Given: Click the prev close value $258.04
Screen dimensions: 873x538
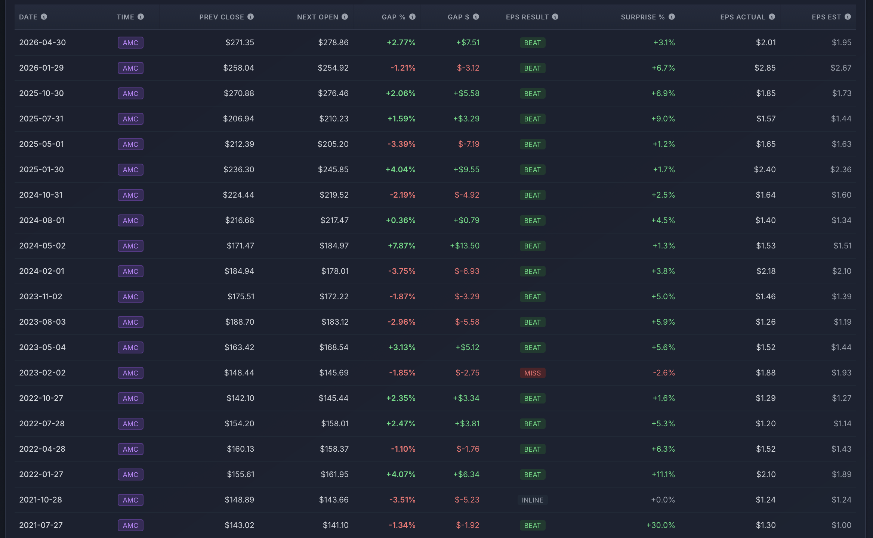Looking at the screenshot, I should [x=238, y=68].
